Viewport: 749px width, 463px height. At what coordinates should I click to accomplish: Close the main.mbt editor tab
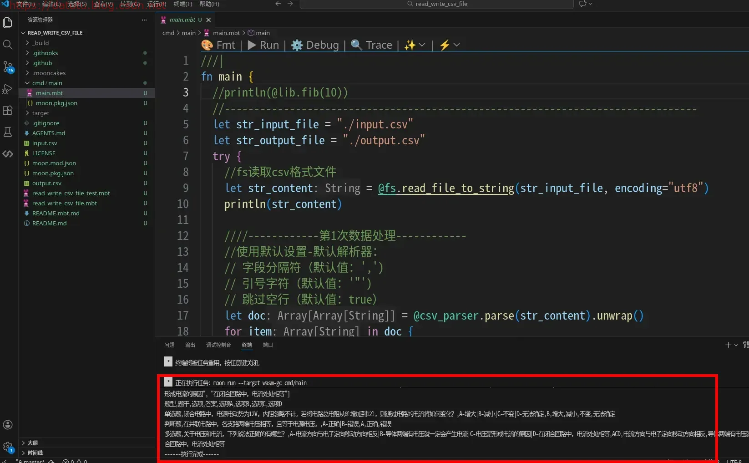[208, 20]
